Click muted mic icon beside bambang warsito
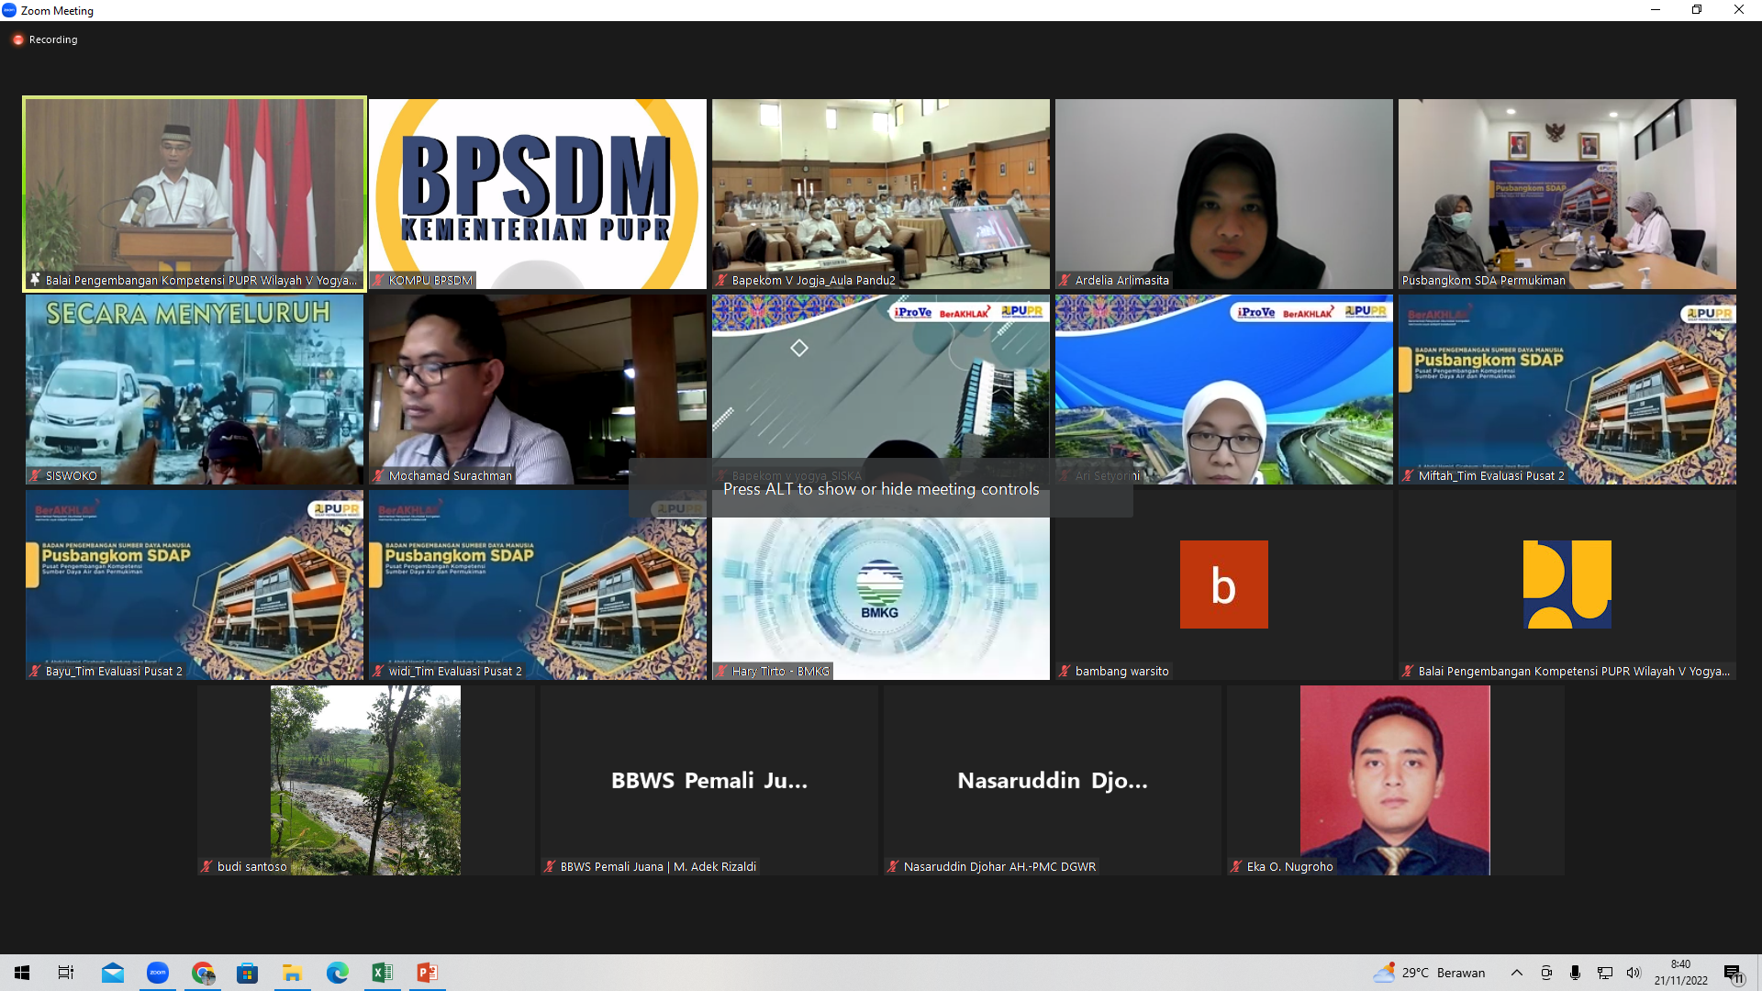Screen dimensions: 1762x991 tap(1065, 671)
